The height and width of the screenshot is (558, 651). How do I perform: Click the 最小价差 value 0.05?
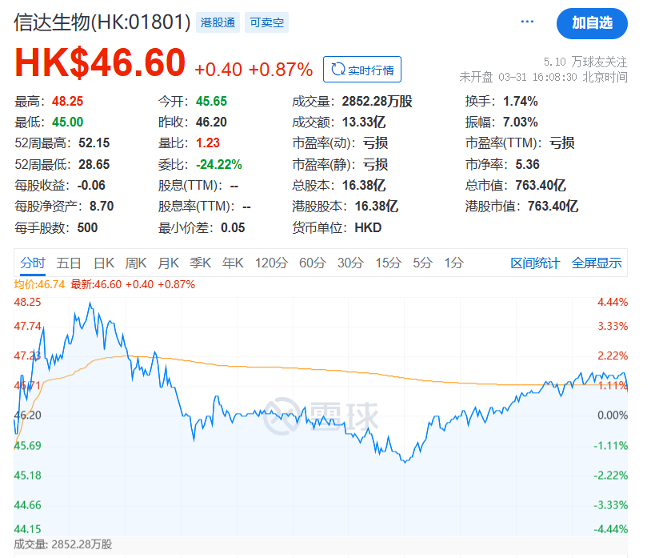[x=233, y=227]
